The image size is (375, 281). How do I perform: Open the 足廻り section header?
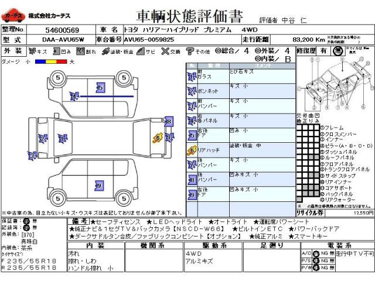coord(272,245)
